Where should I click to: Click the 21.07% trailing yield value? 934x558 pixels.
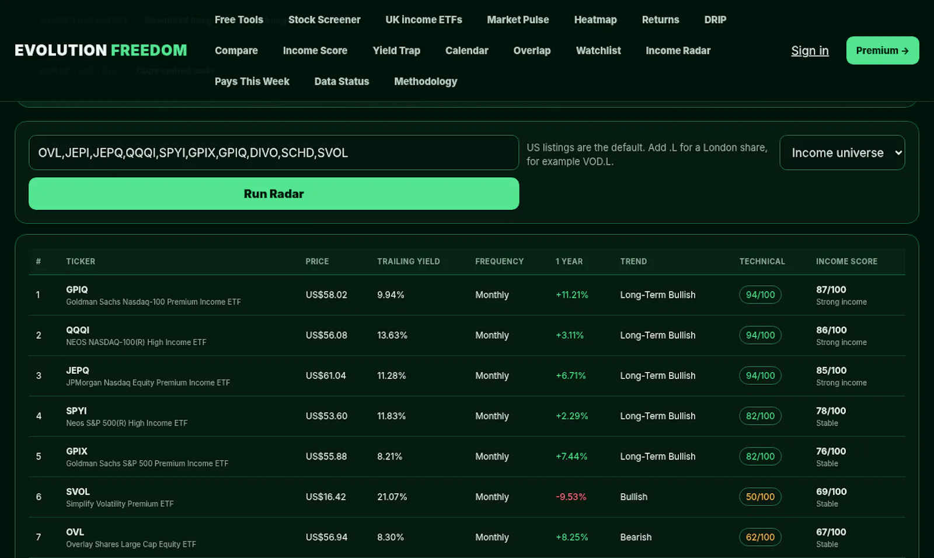click(x=392, y=497)
